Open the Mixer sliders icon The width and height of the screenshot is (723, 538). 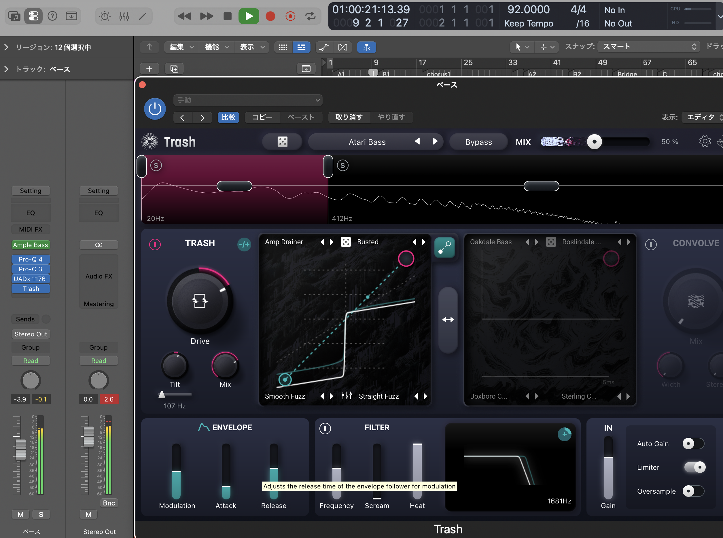tap(124, 16)
